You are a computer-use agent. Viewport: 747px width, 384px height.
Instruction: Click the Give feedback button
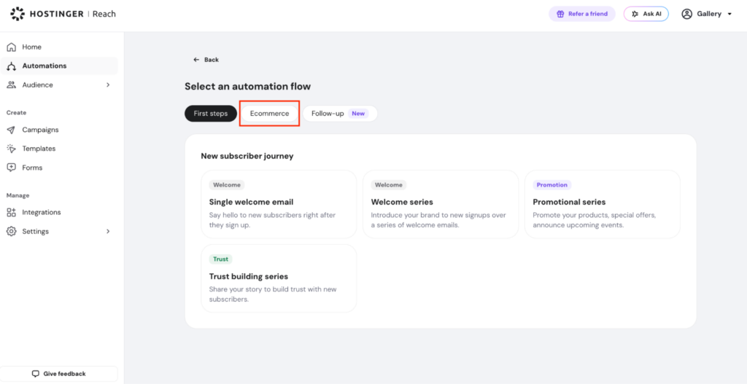(x=59, y=374)
